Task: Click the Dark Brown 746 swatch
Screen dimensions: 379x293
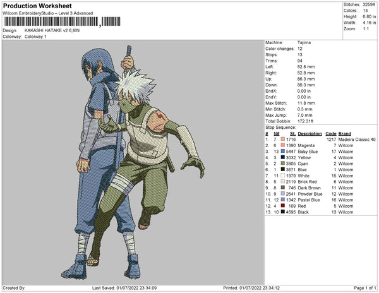Action: (283, 188)
